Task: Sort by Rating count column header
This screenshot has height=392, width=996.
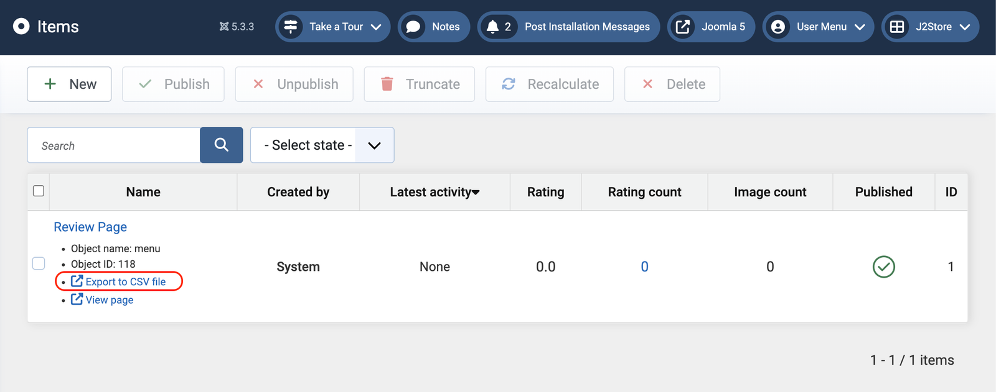Action: [x=644, y=192]
